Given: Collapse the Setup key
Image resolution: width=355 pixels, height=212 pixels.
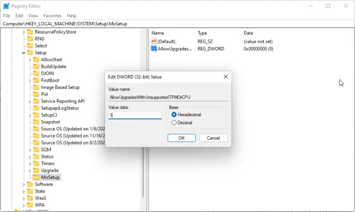Looking at the screenshot, I should (x=23, y=53).
